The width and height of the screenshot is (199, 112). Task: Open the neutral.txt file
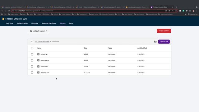click(x=44, y=66)
